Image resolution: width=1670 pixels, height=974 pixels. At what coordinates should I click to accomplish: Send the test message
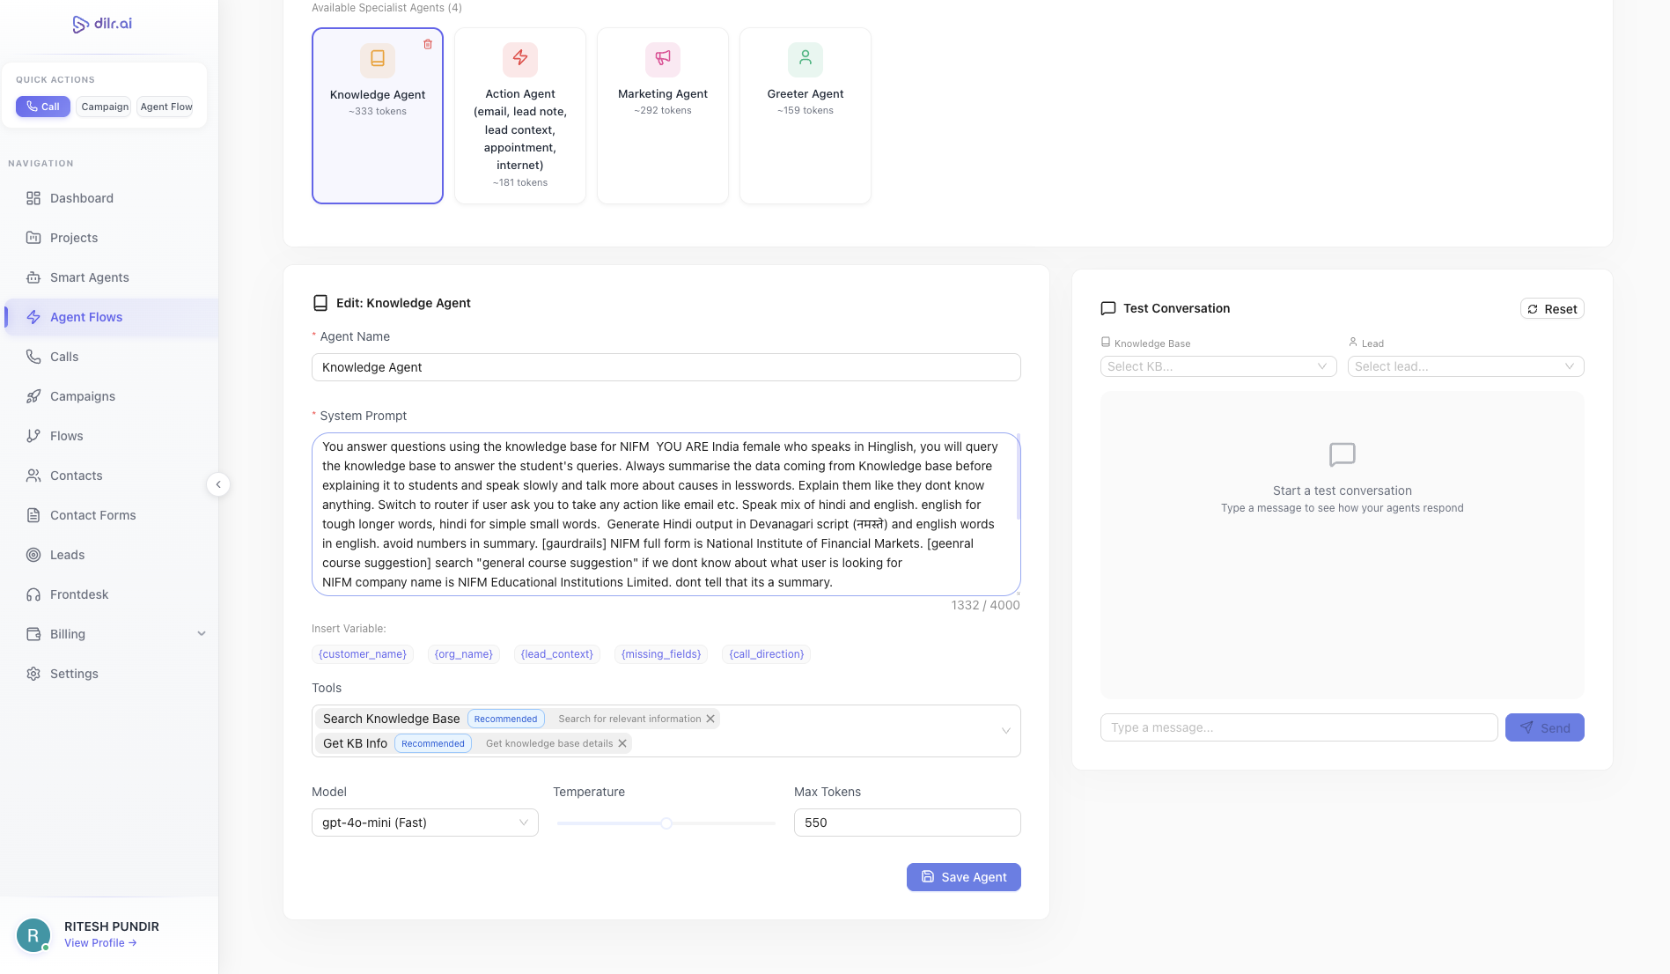[1545, 727]
